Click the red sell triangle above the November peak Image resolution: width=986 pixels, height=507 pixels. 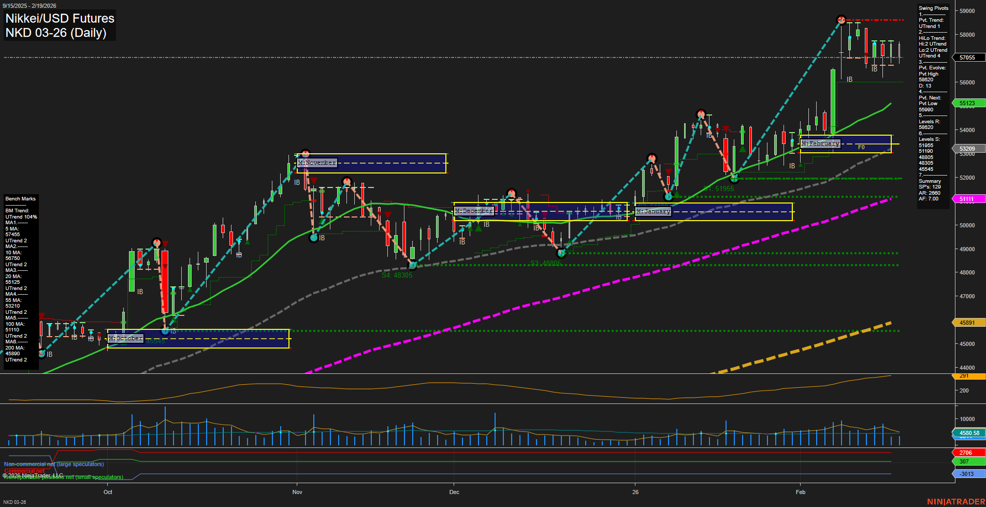pyautogui.click(x=313, y=180)
